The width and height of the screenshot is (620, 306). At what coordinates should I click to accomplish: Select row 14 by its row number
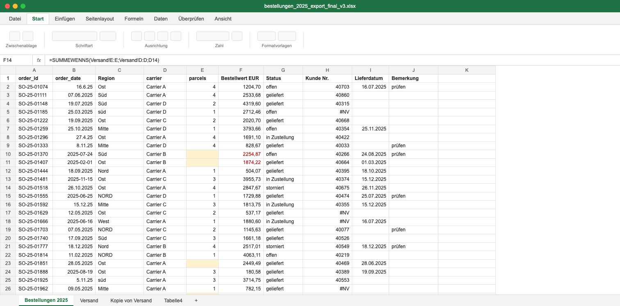point(8,187)
